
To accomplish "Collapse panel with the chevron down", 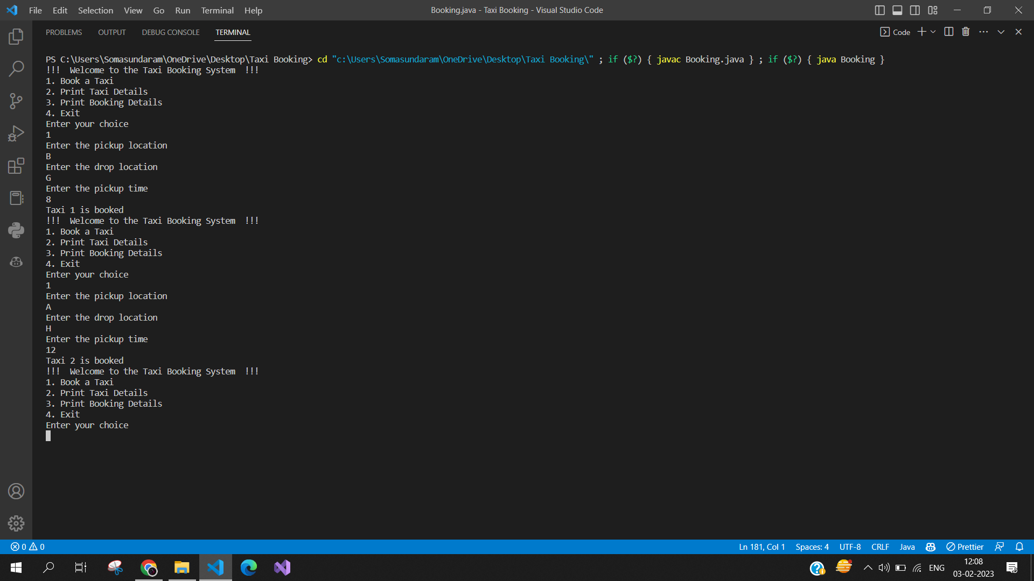I will [x=1001, y=32].
